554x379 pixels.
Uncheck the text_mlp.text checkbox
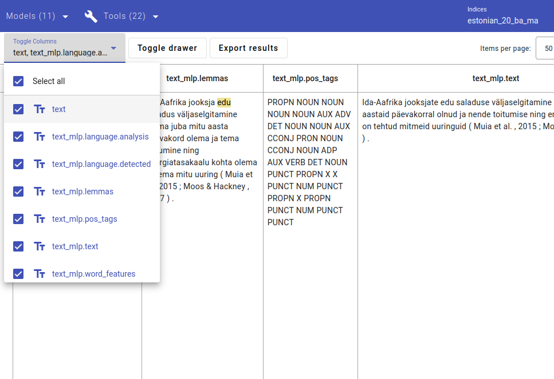18,246
